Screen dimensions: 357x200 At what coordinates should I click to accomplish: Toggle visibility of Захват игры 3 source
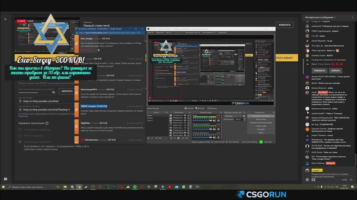[185, 123]
